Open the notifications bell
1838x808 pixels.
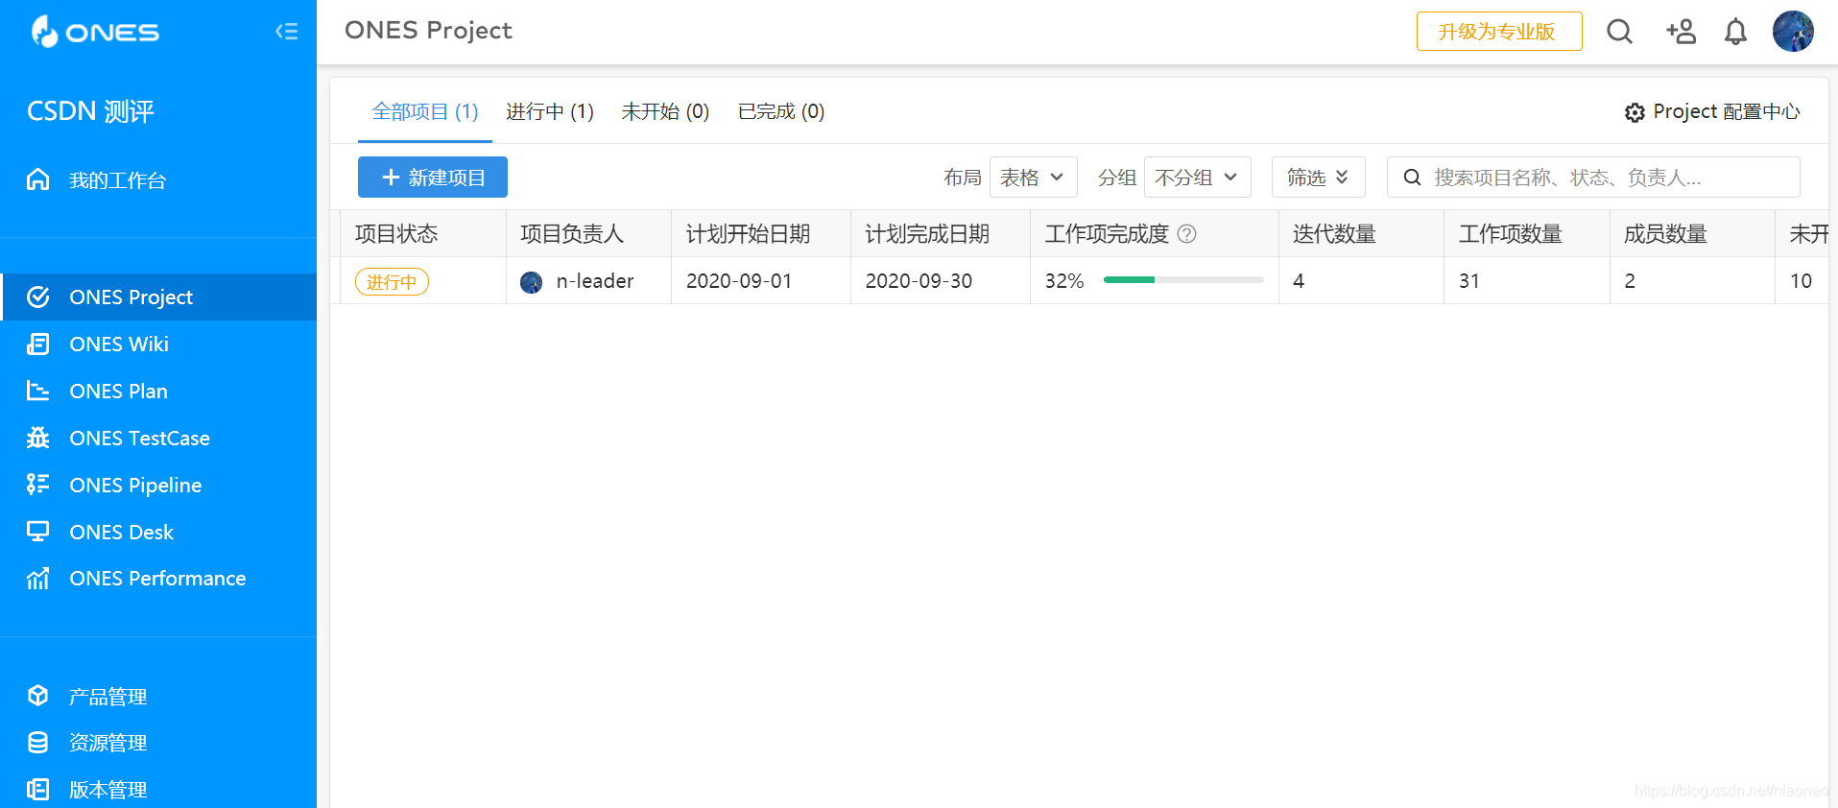tap(1735, 32)
